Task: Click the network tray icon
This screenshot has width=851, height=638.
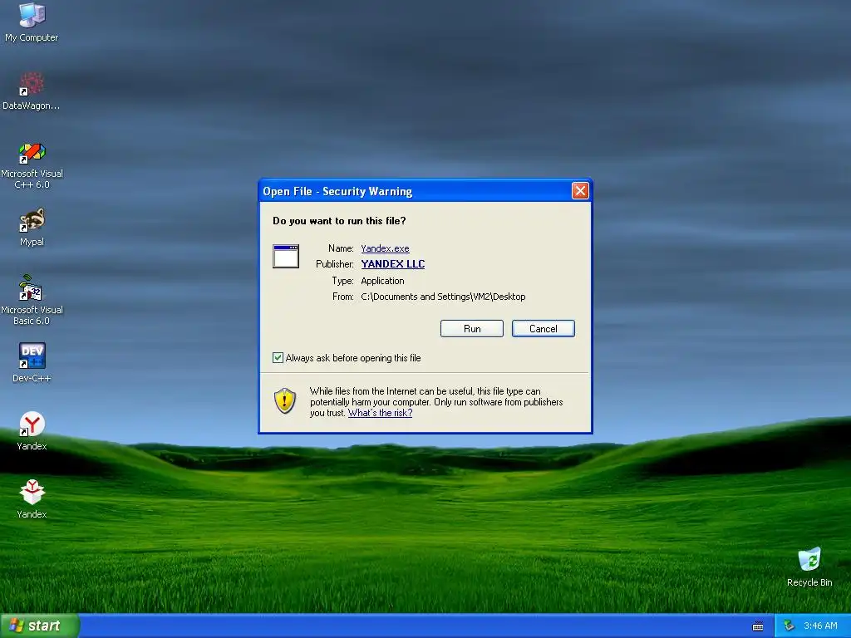Action: (x=790, y=626)
